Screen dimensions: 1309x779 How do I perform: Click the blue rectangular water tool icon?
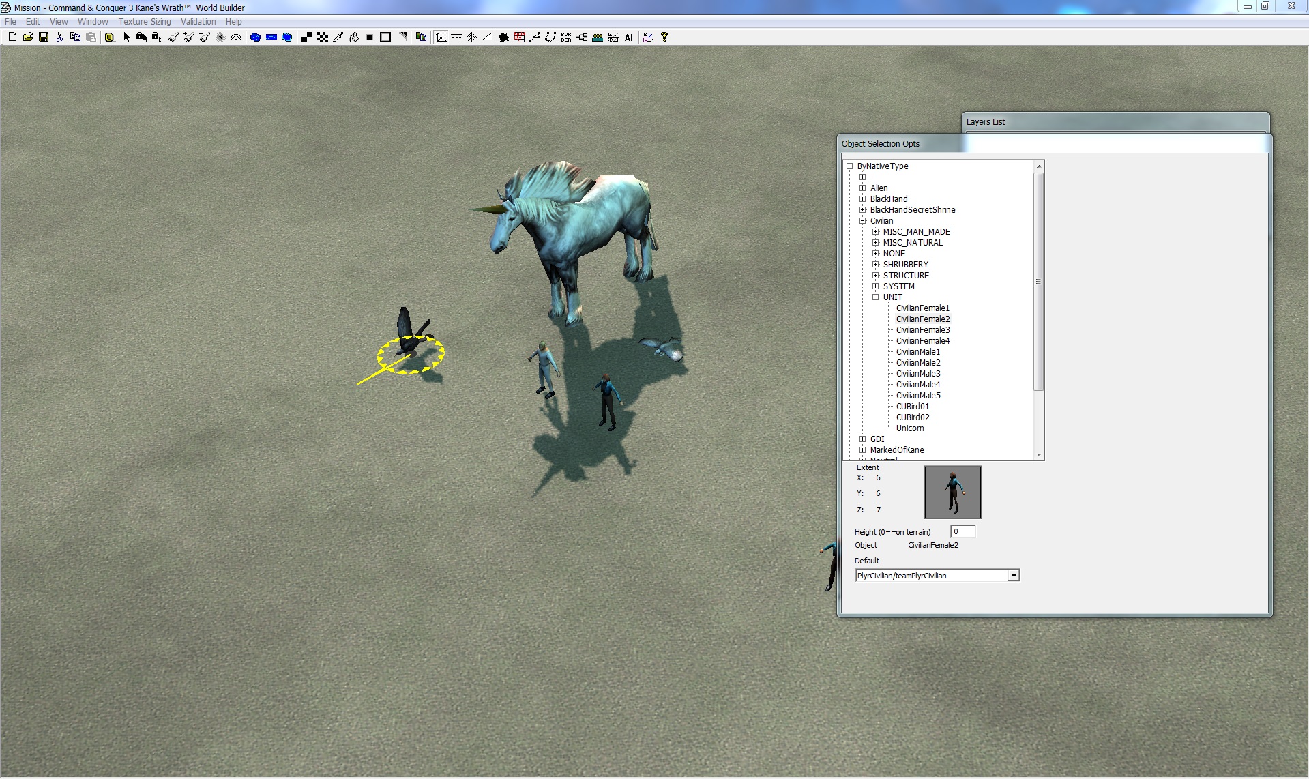pyautogui.click(x=271, y=38)
